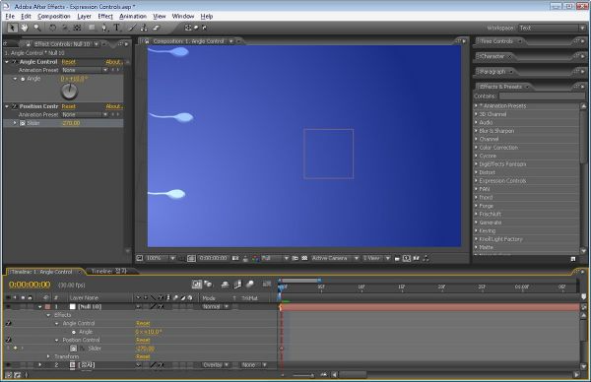Open Angle Control Animation Preset dropdown
Viewport: 591px width, 382px height.
pyautogui.click(x=85, y=70)
